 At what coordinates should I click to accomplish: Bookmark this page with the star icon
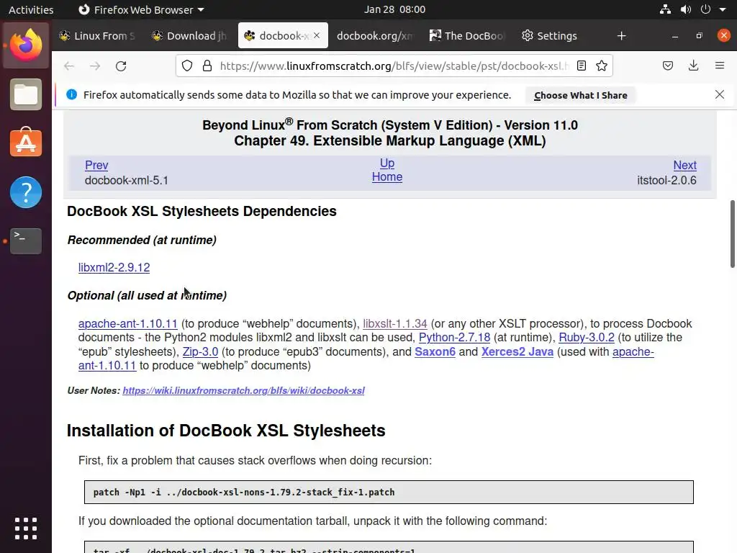click(x=602, y=66)
